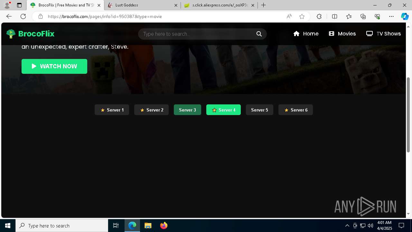Open the Windows Start menu
Viewport: 412px width, 232px height.
(8, 226)
